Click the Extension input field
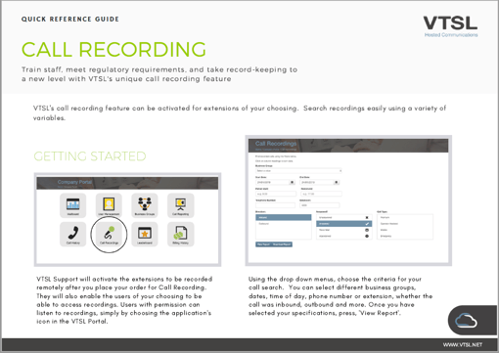This screenshot has height=353, width=499. point(320,205)
